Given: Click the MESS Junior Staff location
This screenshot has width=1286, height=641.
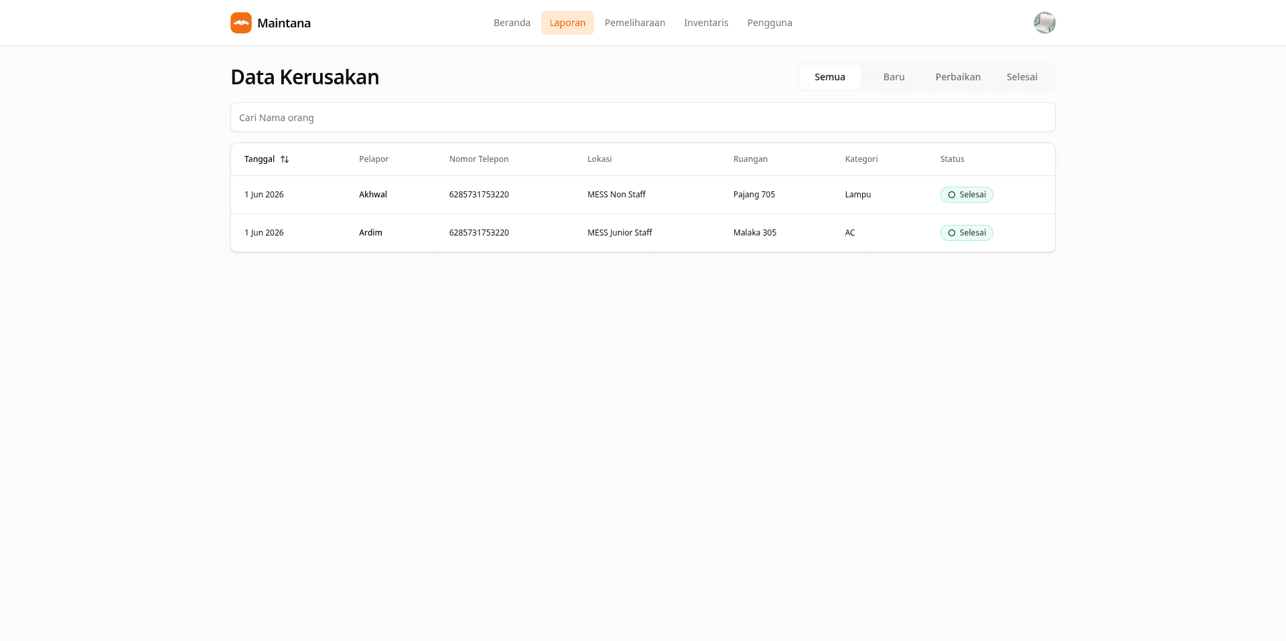Looking at the screenshot, I should click(620, 233).
